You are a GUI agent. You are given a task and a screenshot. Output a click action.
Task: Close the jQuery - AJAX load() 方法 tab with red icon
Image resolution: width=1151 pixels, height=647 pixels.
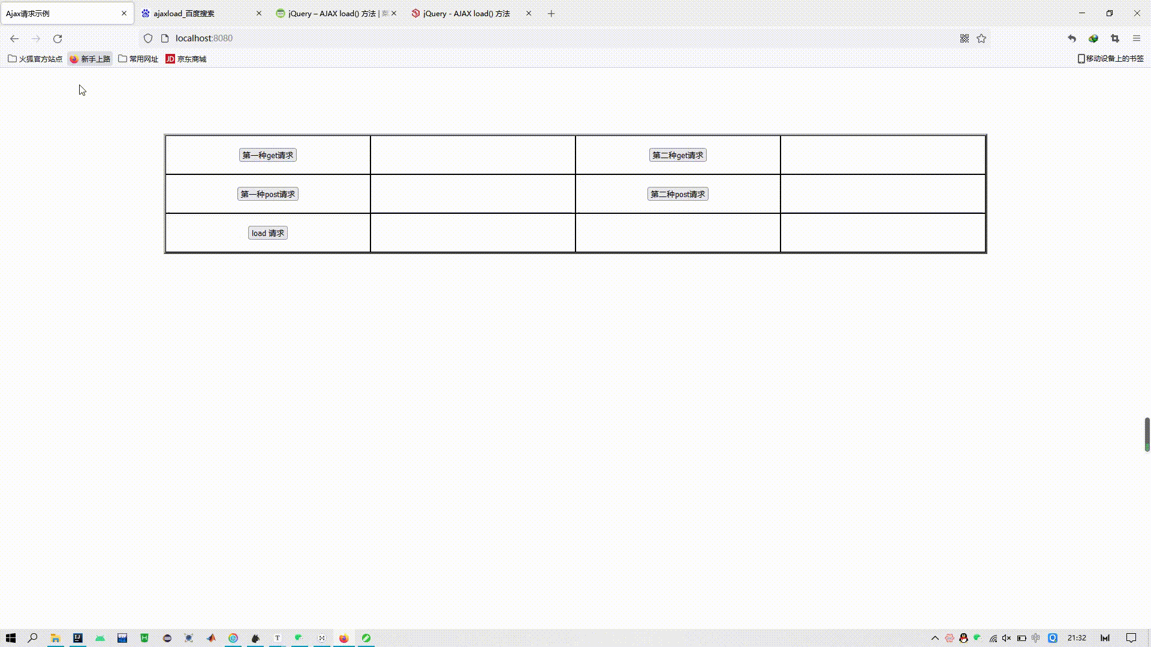pos(529,13)
